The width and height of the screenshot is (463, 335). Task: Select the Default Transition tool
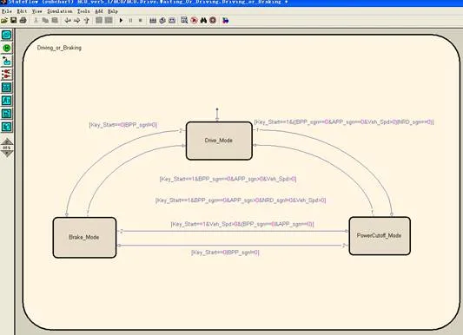[x=6, y=61]
